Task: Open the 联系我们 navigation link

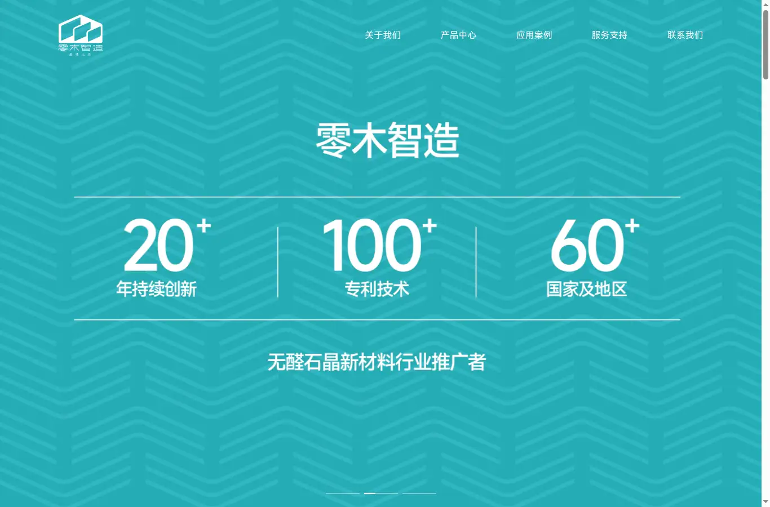Action: pos(685,35)
